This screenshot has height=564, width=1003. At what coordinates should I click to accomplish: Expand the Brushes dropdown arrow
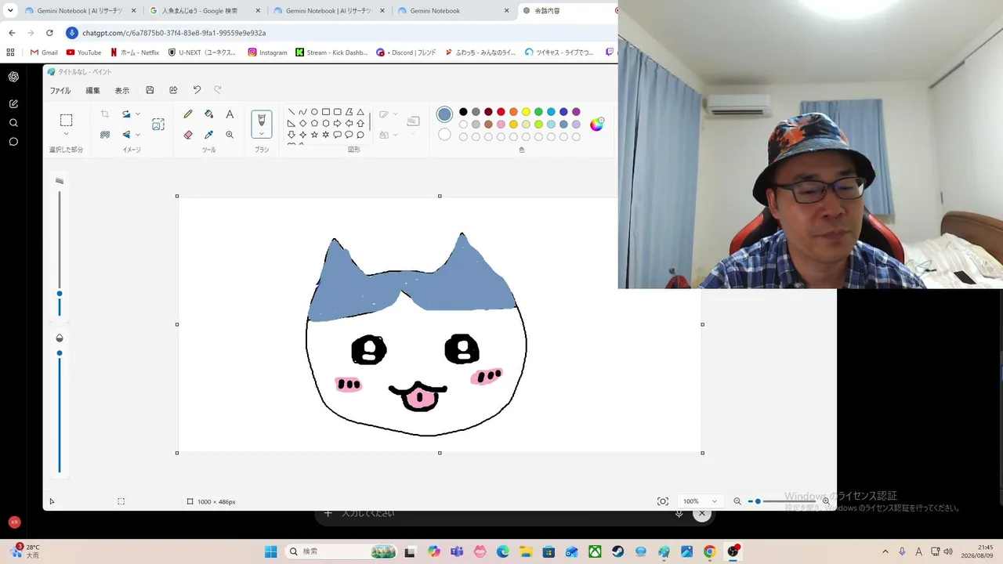(262, 133)
